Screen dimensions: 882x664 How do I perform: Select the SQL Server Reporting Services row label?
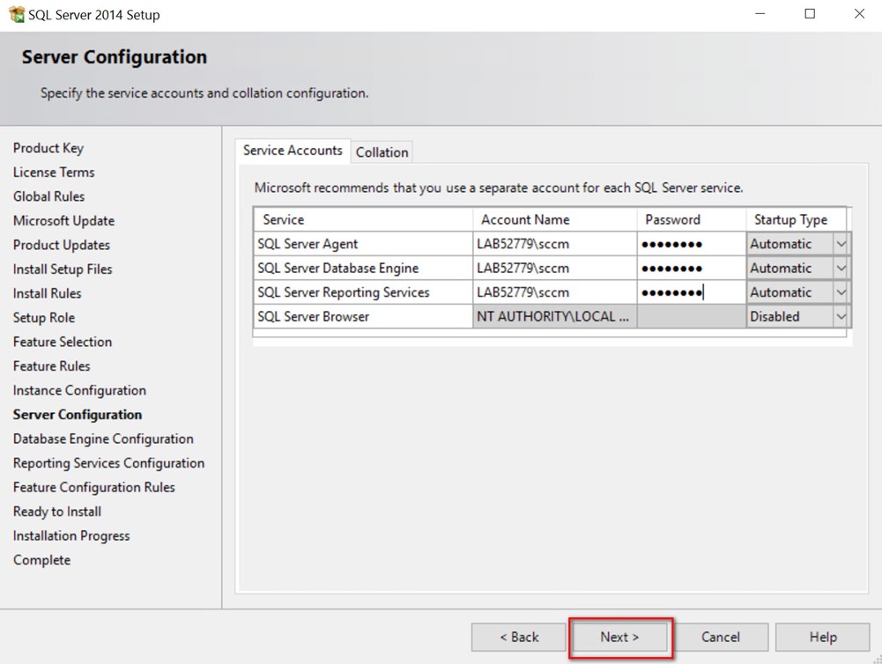pos(343,292)
